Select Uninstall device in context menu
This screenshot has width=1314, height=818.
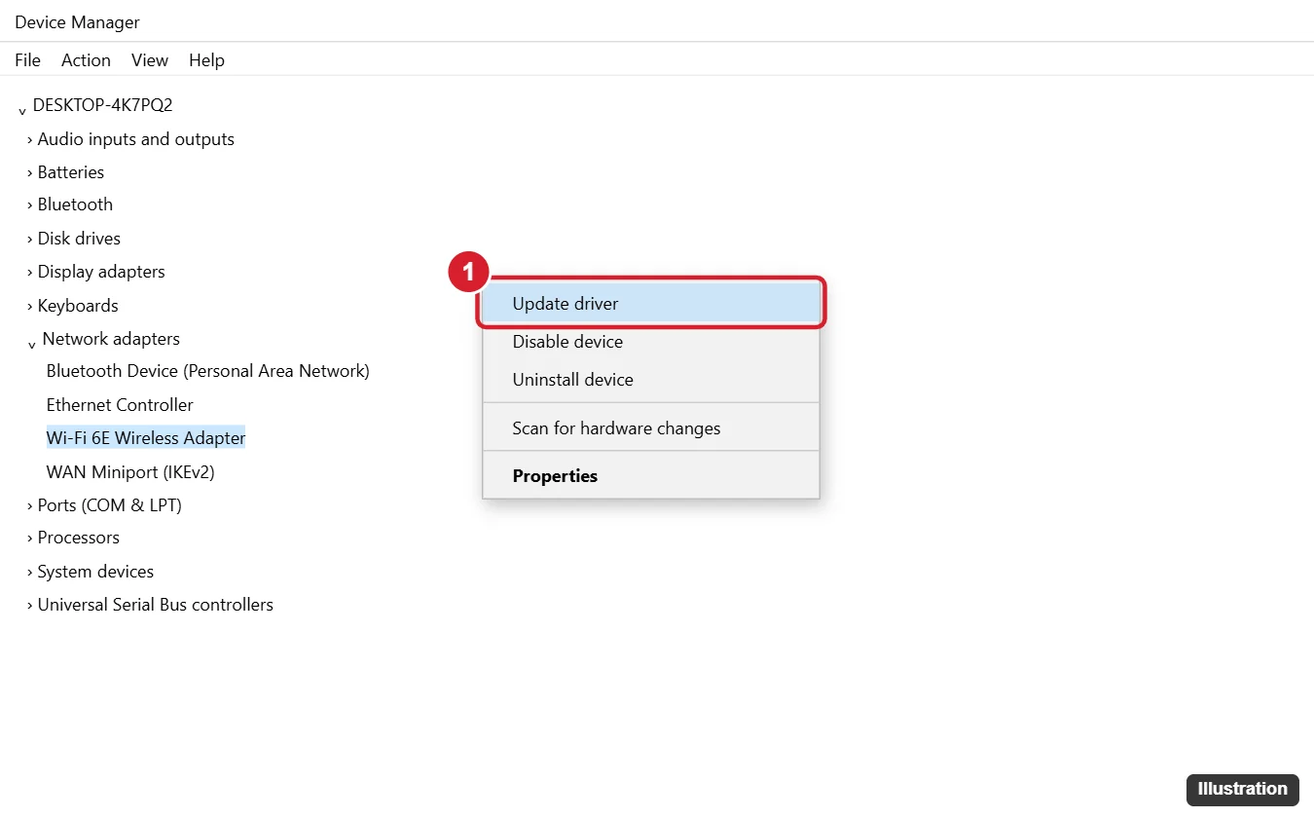pos(651,380)
